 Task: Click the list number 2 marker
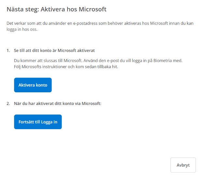pos(8,104)
